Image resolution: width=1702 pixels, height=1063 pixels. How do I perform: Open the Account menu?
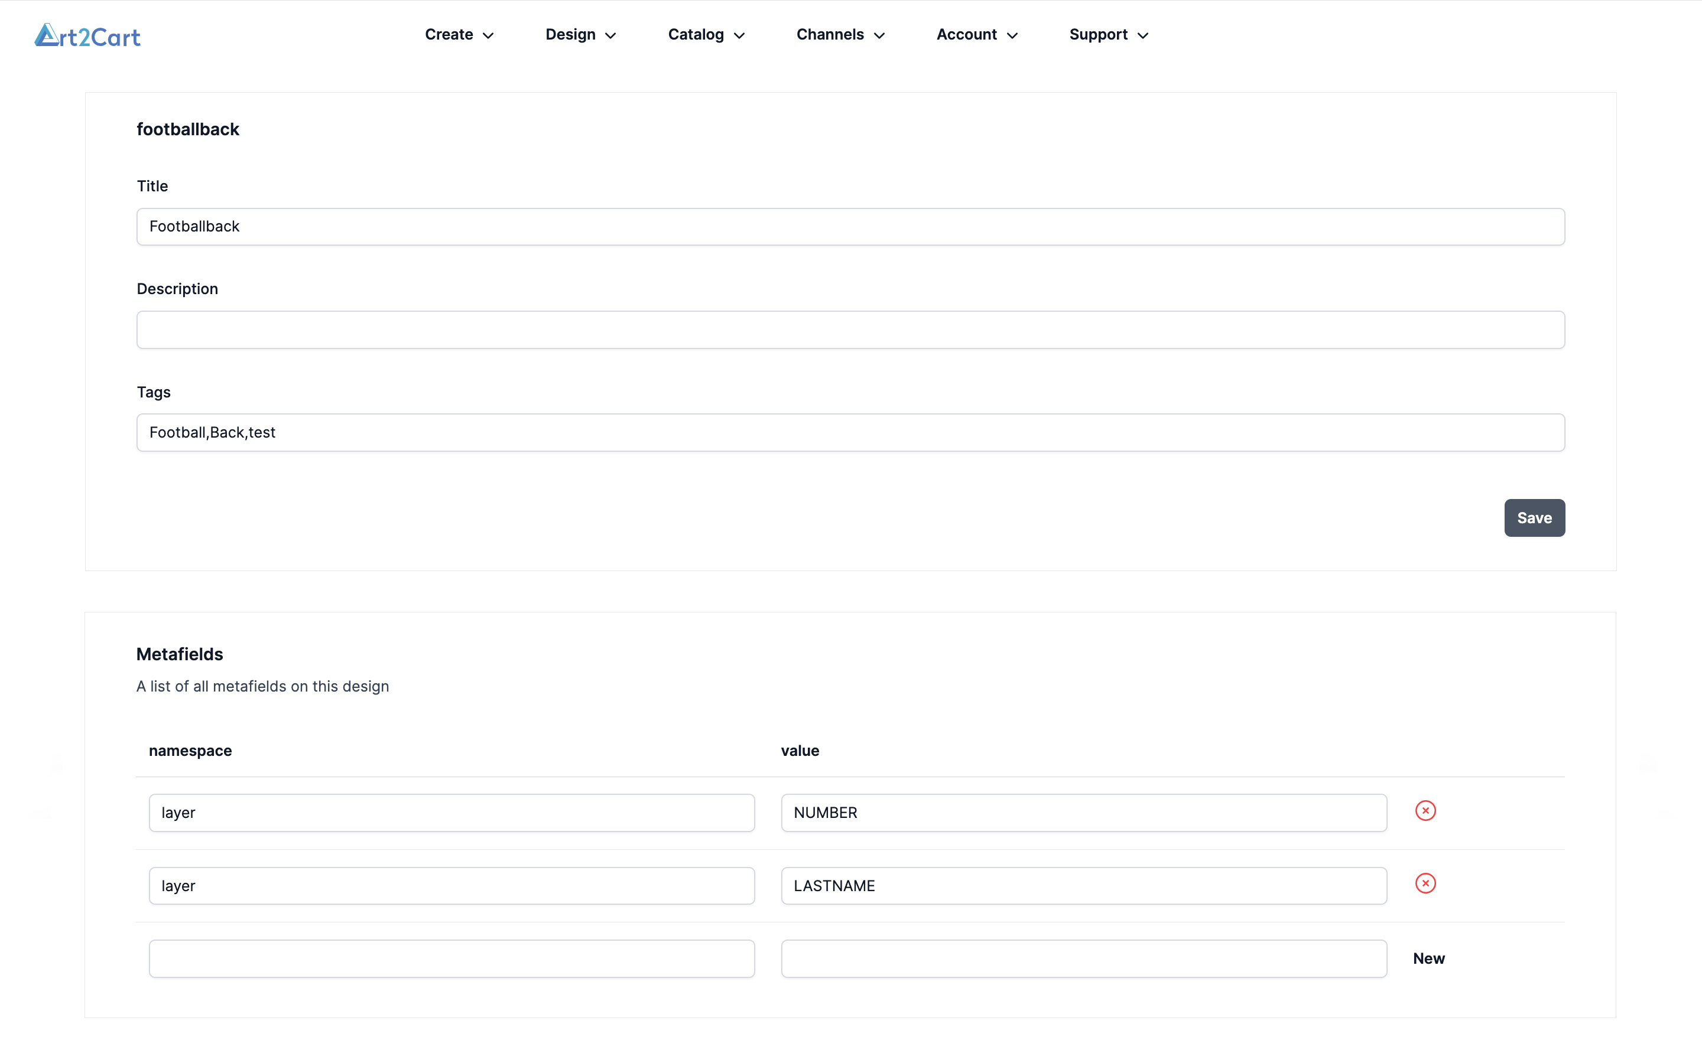pos(976,34)
